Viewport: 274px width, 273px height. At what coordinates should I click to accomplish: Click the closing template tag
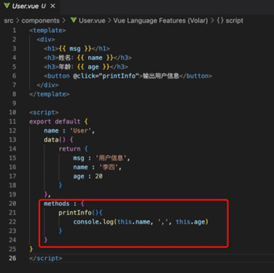50,94
